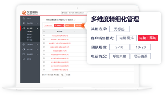Click the 统计分析 pie chart icon
165x95 pixels.
point(24,49)
